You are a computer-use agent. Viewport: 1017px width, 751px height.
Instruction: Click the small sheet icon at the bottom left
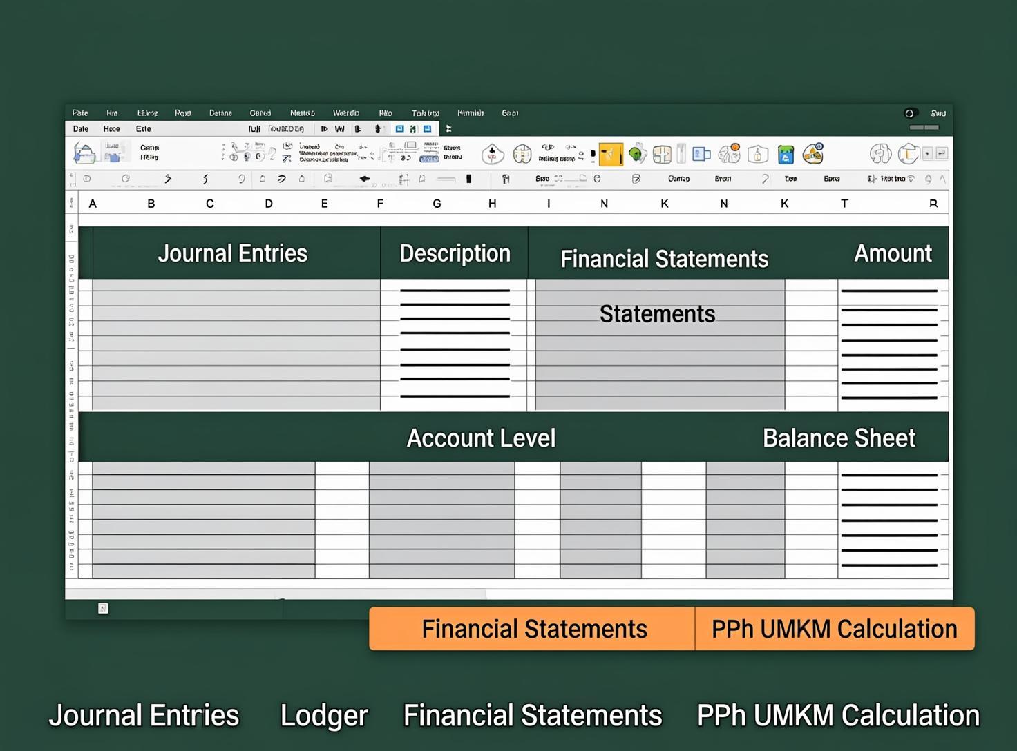(x=103, y=608)
